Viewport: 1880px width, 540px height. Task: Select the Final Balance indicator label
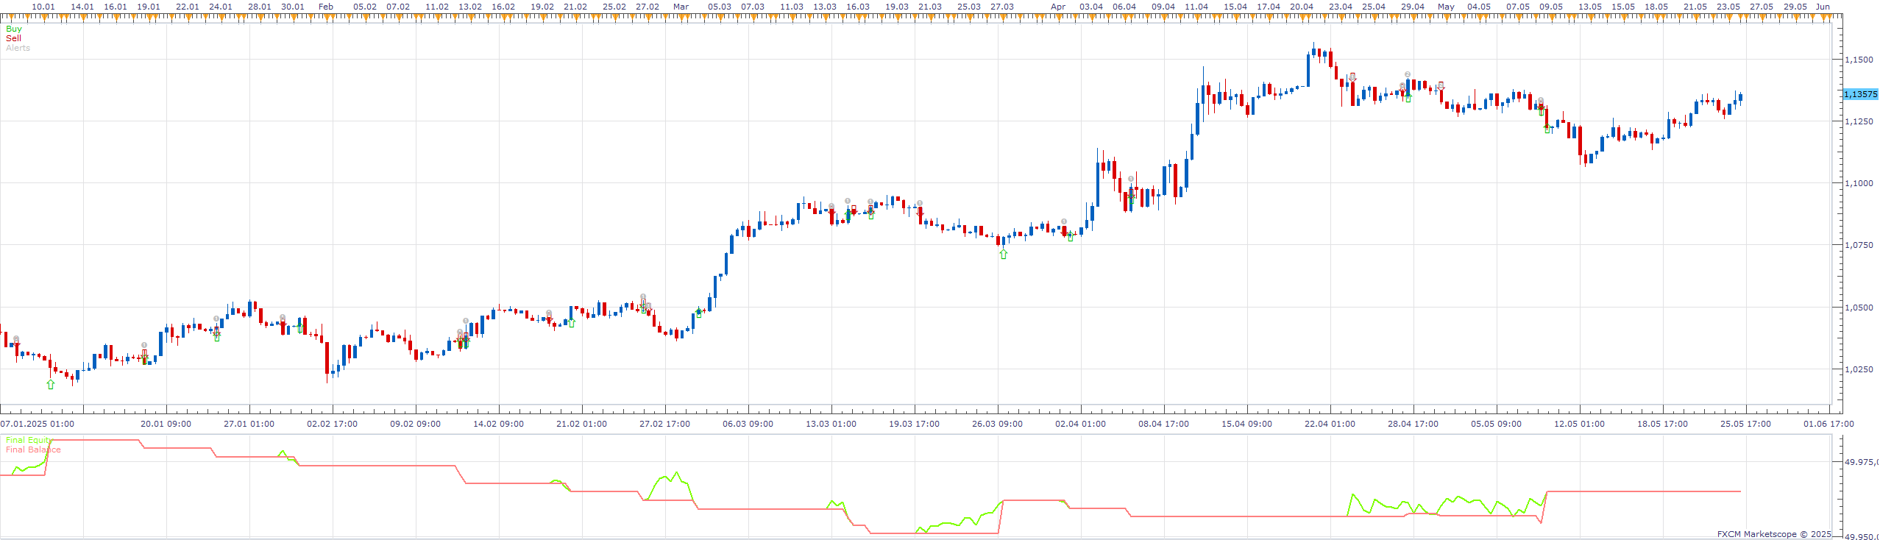coord(33,450)
